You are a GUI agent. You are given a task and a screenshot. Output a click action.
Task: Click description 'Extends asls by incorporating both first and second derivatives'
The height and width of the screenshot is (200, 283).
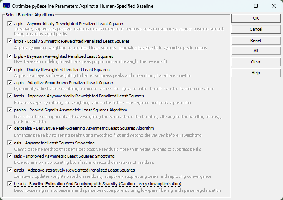pyautogui.click(x=84, y=162)
